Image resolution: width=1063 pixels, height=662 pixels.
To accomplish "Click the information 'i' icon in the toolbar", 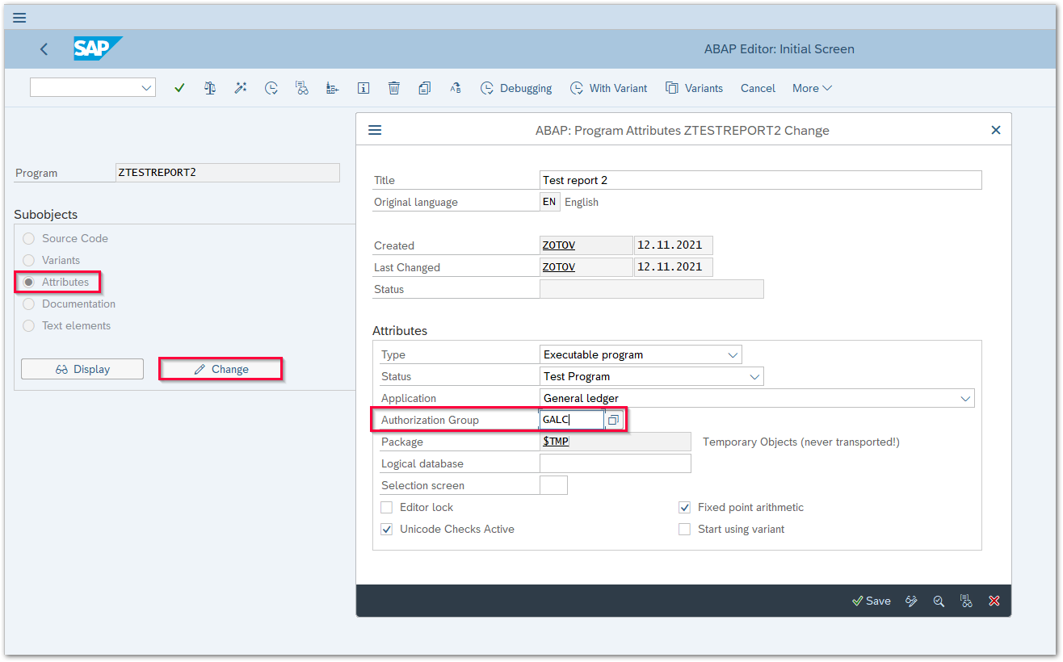I will coord(363,88).
